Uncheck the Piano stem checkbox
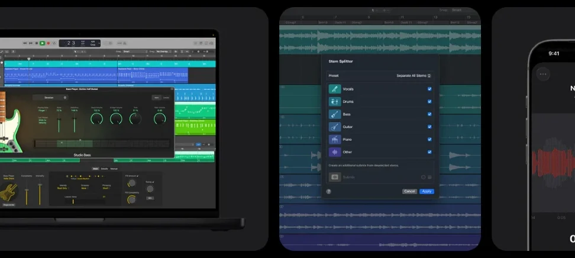575x258 pixels. tap(429, 140)
